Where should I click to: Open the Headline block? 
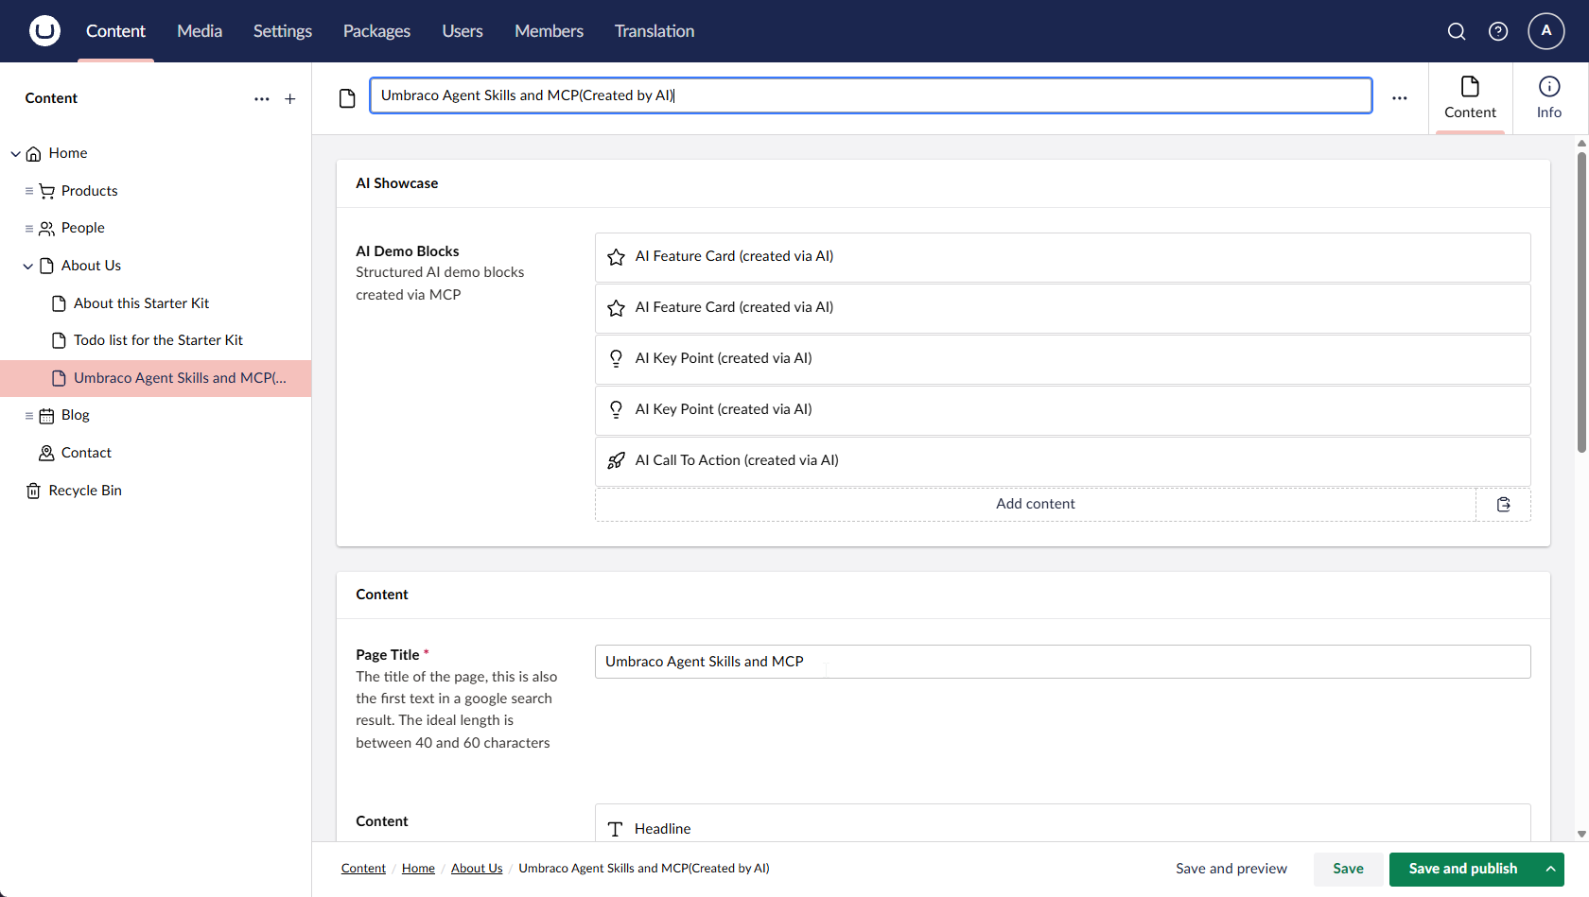point(1062,823)
